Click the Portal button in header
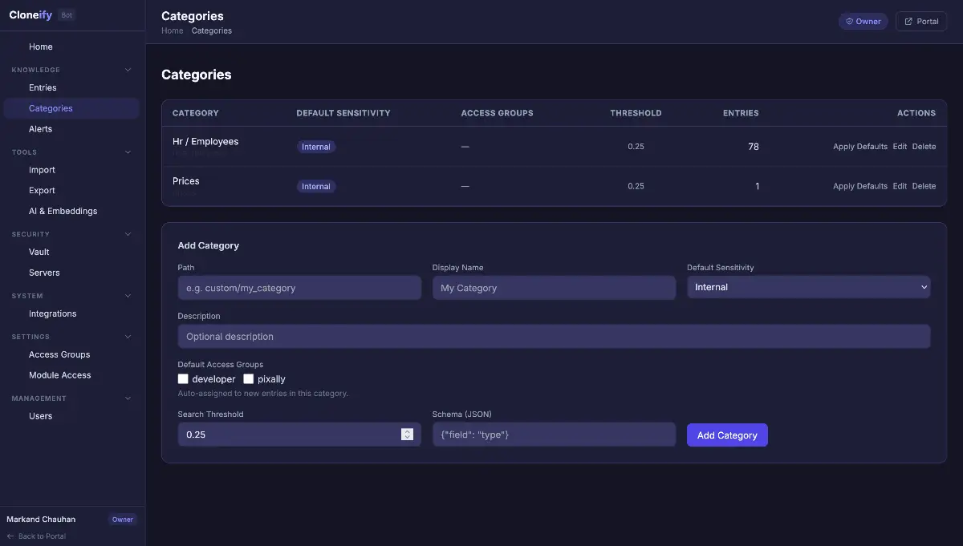Viewport: 963px width, 546px height. click(921, 22)
